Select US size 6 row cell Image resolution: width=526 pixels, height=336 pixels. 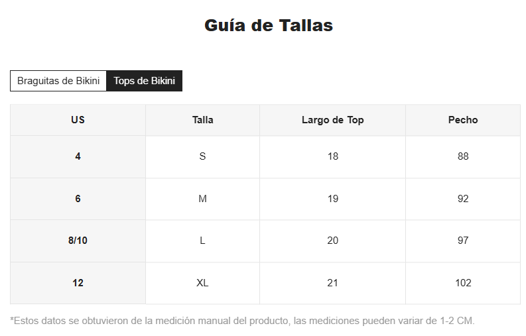click(x=78, y=199)
